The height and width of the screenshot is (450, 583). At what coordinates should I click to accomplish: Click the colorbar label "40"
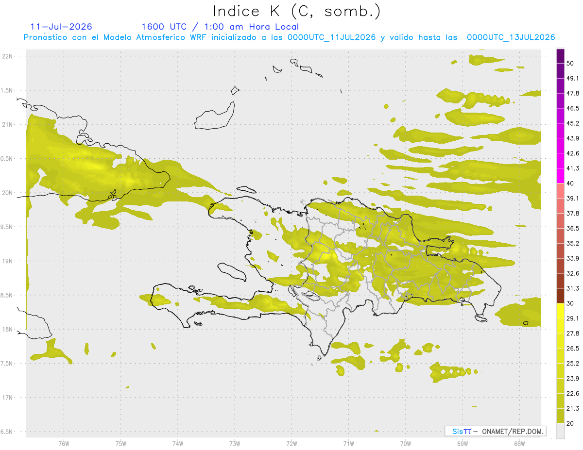pyautogui.click(x=571, y=183)
